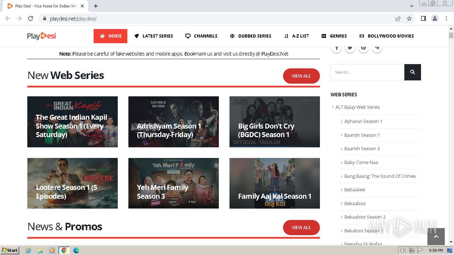
Task: Open Baarish Season 2 link
Action: (362, 148)
